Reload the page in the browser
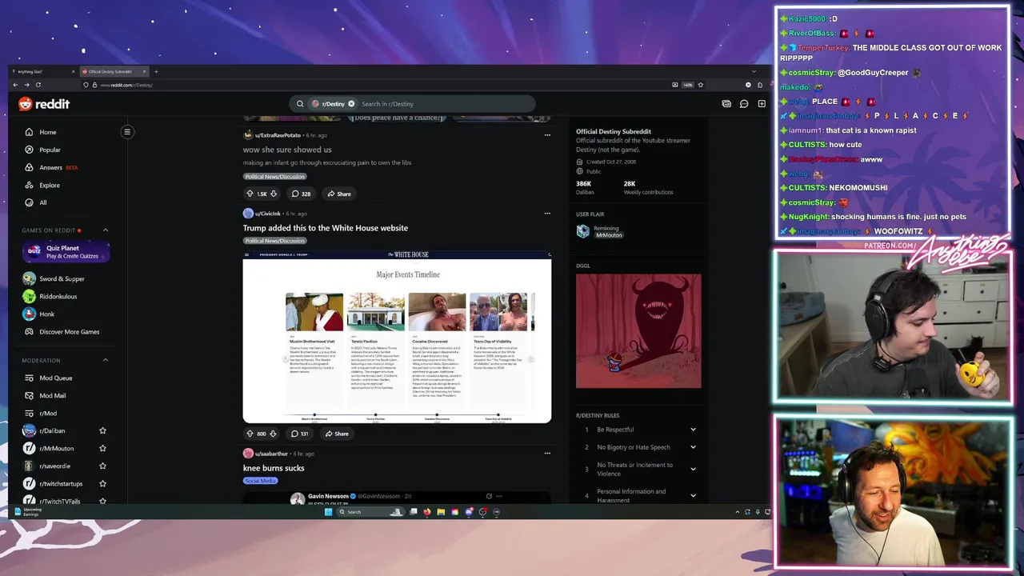 (38, 85)
